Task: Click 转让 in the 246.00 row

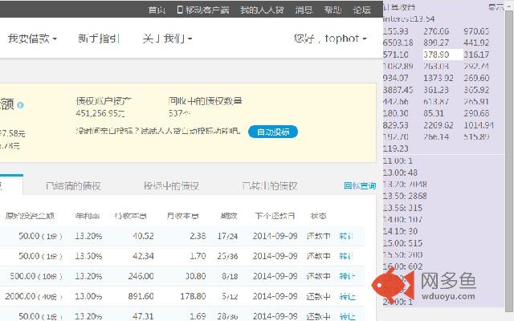Action: pyautogui.click(x=347, y=276)
